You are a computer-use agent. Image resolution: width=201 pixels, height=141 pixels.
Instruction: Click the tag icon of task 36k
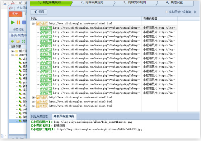coord(20,102)
